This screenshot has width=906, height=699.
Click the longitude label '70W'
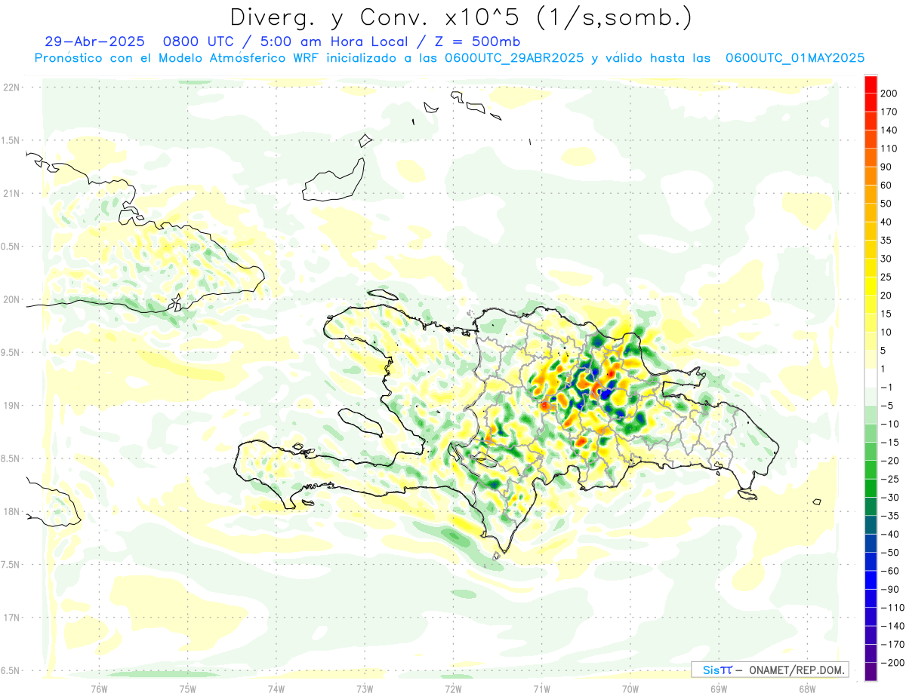pyautogui.click(x=630, y=688)
